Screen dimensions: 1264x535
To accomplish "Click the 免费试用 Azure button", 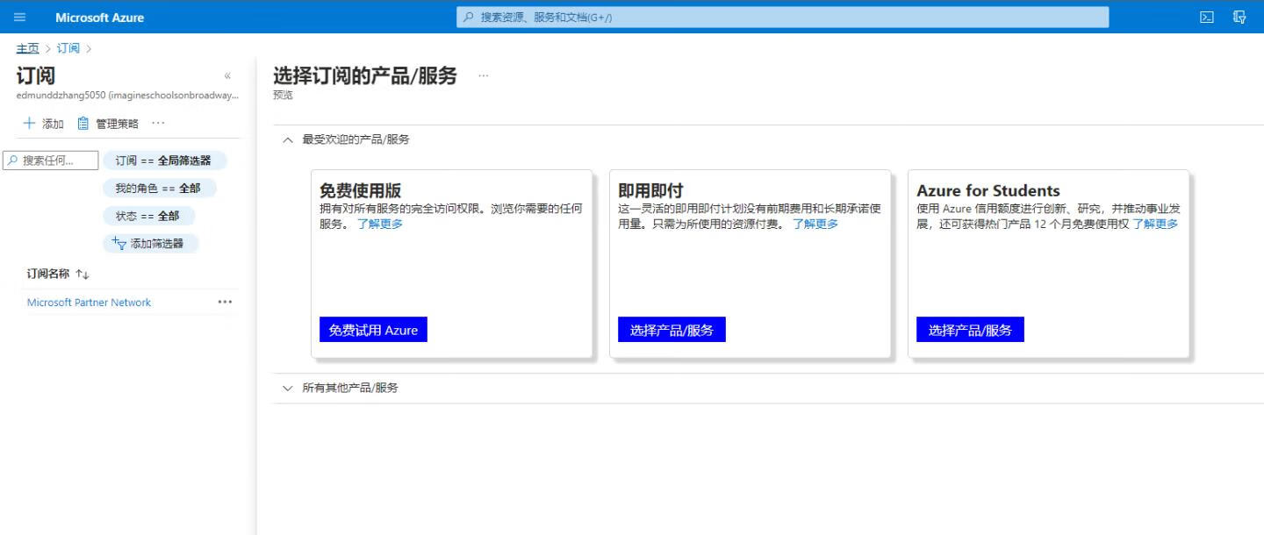I will point(373,330).
